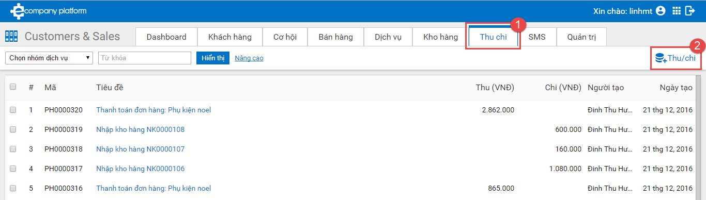The height and width of the screenshot is (200, 706).
Task: Select the Thu chi tab
Action: (493, 37)
